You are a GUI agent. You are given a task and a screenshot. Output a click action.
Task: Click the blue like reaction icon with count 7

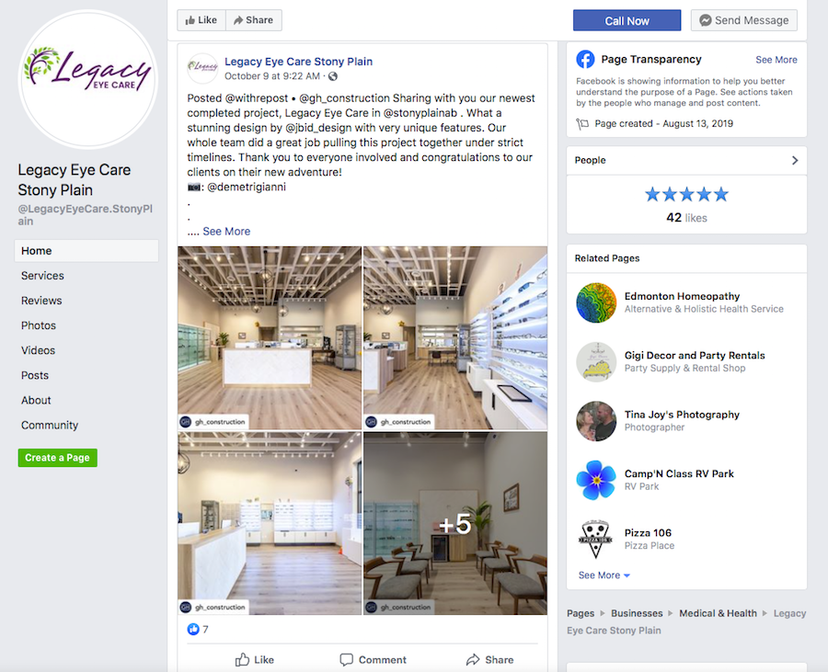point(193,629)
